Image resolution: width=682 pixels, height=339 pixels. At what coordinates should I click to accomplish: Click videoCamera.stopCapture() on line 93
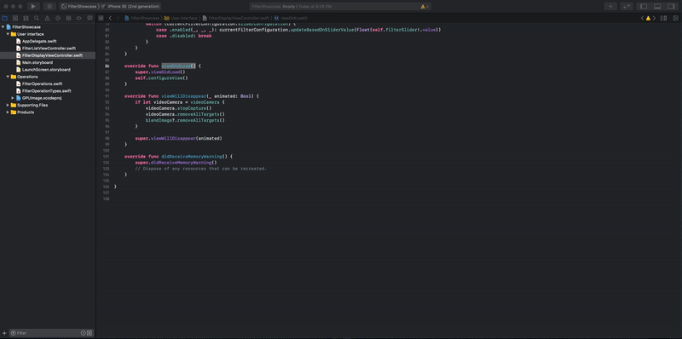tap(178, 108)
